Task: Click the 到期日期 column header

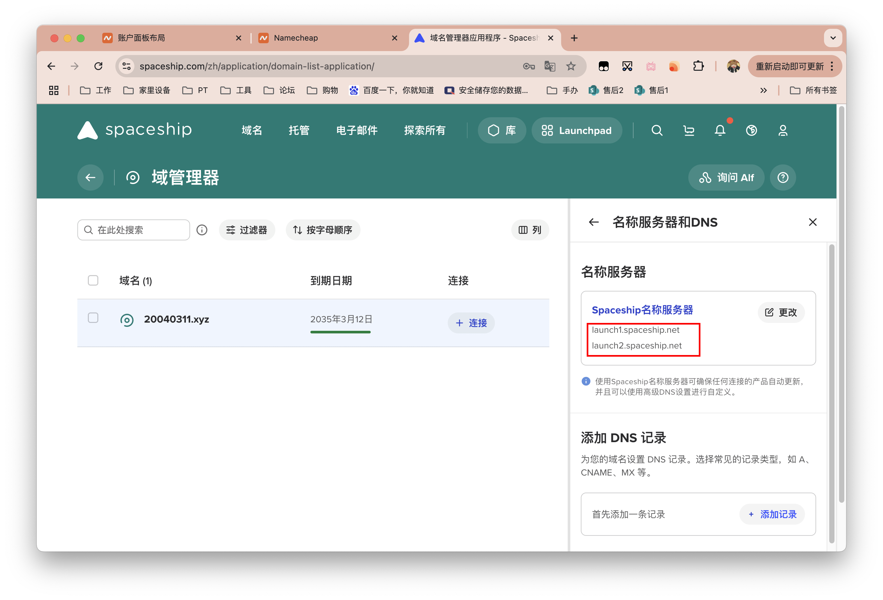Action: pos(331,281)
